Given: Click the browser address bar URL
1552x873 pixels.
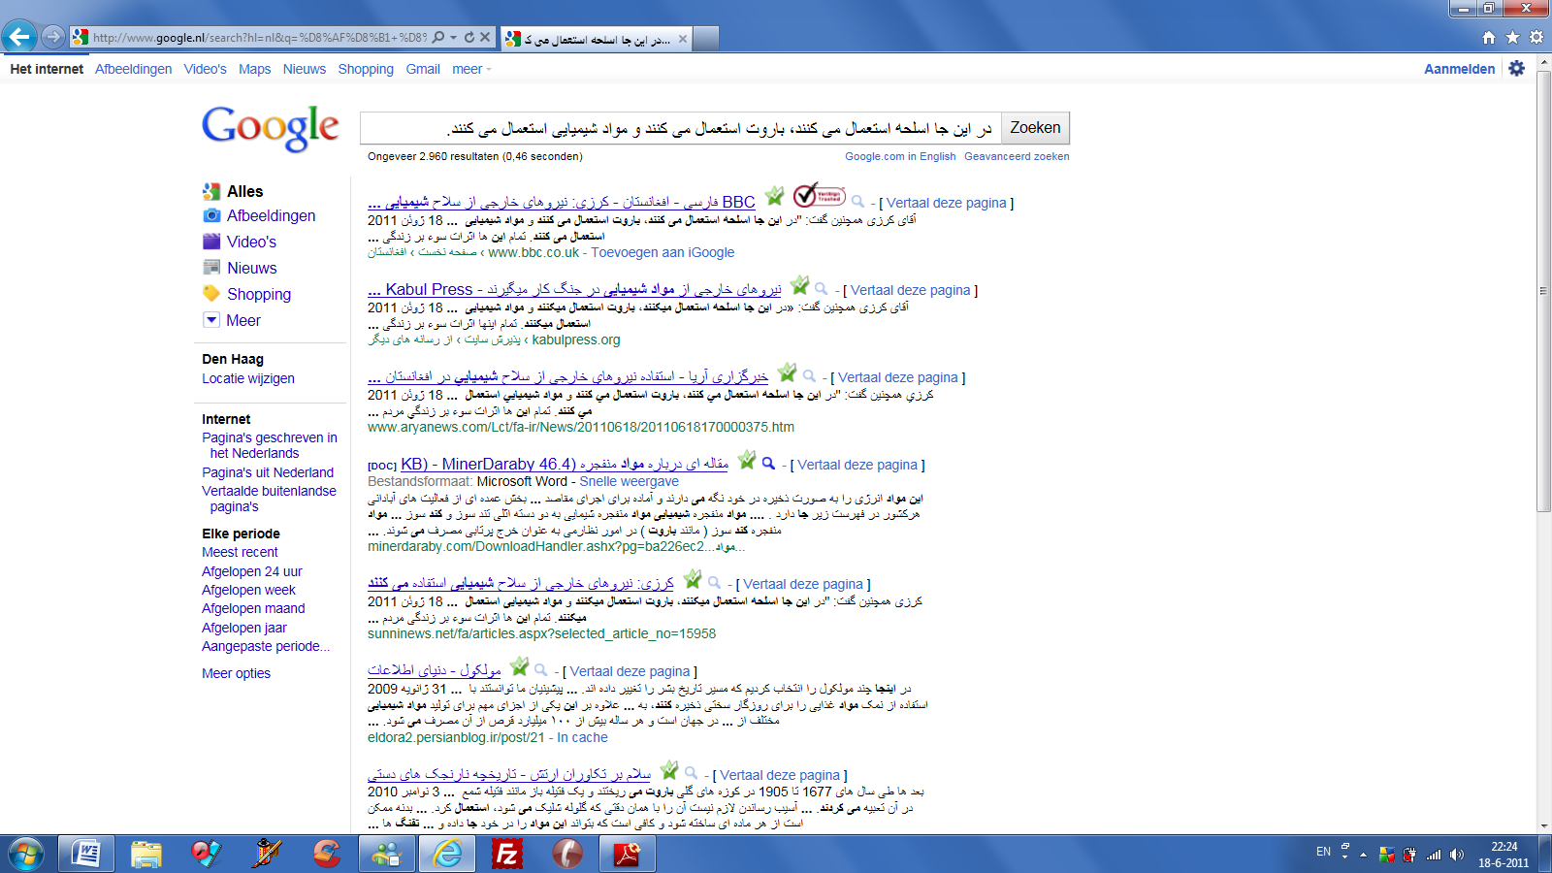Looking at the screenshot, I should 259,38.
